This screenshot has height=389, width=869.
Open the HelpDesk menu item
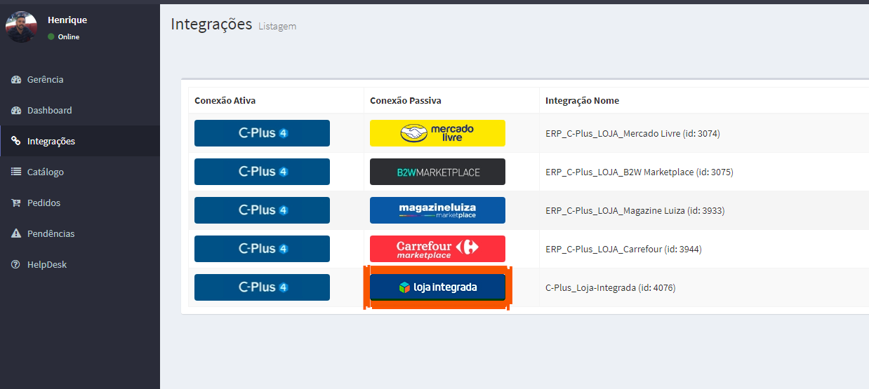point(80,265)
